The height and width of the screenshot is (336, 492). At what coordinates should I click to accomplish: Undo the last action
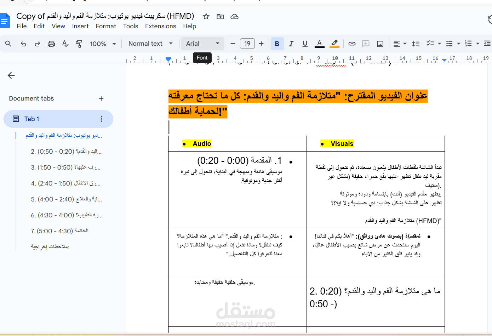click(x=23, y=44)
